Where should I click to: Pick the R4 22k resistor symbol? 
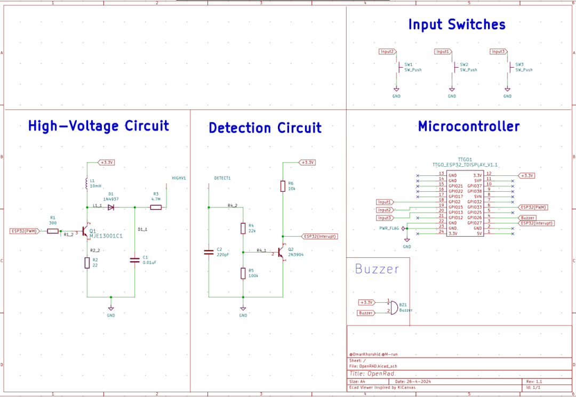tap(243, 228)
